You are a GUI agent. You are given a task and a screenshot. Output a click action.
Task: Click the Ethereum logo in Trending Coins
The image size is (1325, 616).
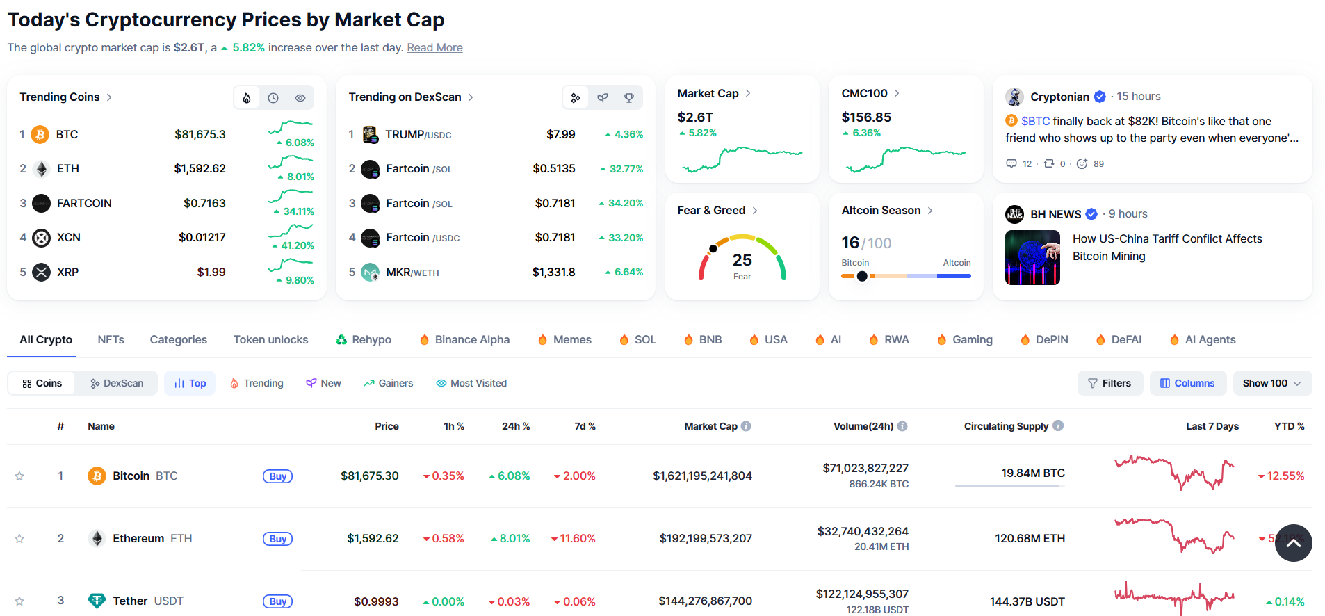coord(42,169)
